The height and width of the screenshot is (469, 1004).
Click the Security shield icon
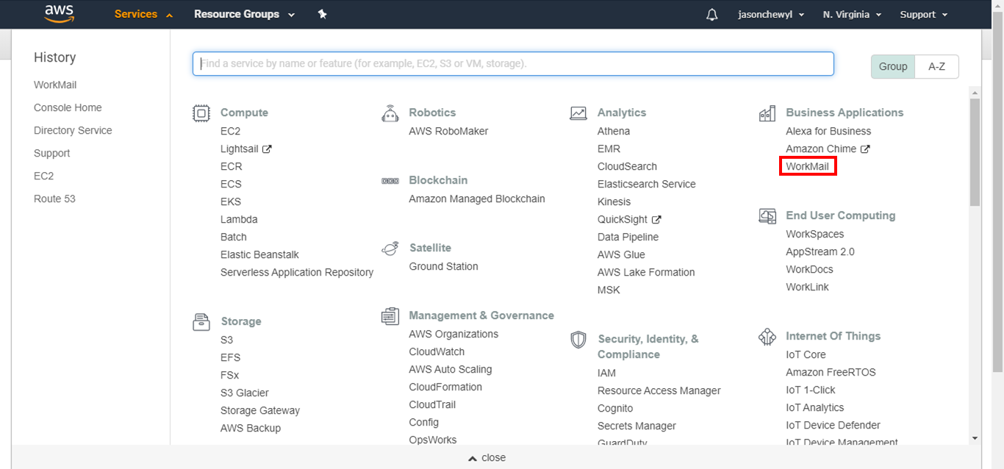(x=578, y=340)
